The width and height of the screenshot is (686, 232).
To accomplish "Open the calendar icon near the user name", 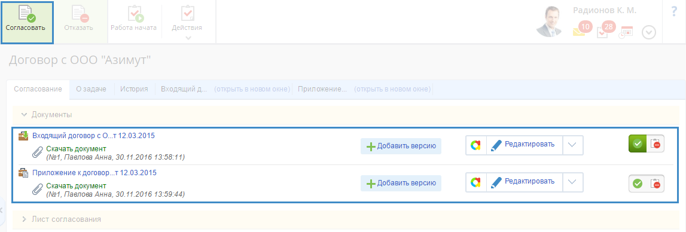I will tap(627, 32).
